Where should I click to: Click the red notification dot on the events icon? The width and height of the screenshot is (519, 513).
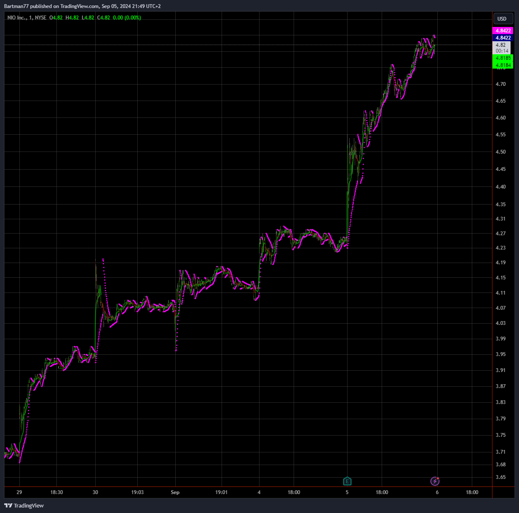point(438,478)
